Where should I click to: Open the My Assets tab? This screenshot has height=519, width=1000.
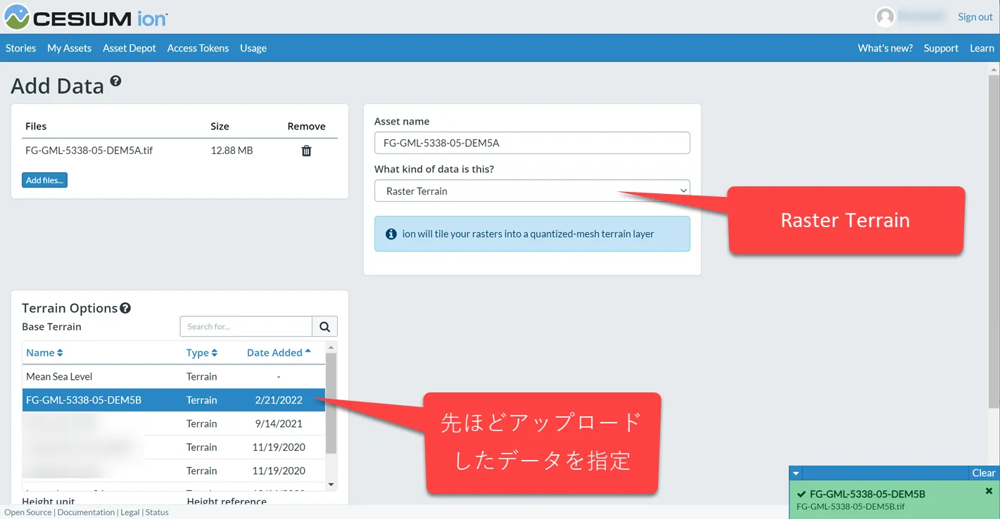pyautogui.click(x=69, y=48)
